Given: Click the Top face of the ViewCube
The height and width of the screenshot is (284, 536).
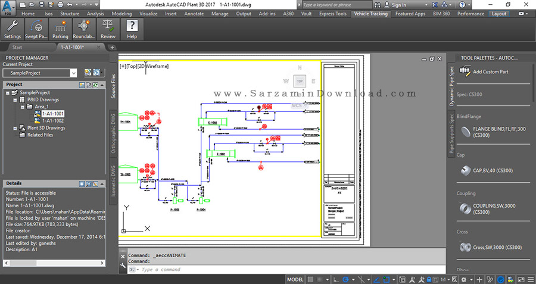Looking at the screenshot, I should coord(300,81).
